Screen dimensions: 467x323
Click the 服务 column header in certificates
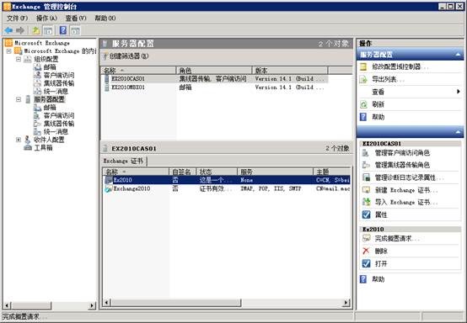tap(275, 172)
